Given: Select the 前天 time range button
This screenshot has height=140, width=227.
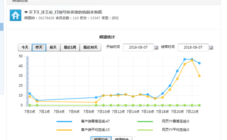Looking at the screenshot, I should click(x=53, y=48).
